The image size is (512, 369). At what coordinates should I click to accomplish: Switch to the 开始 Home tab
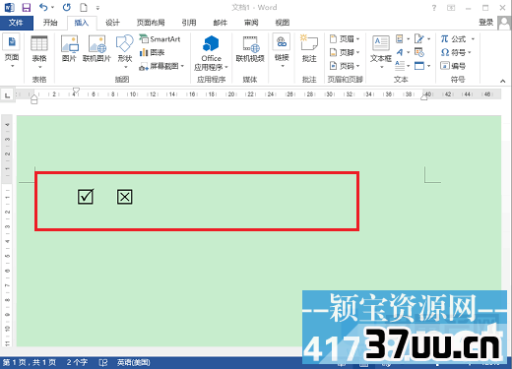[50, 23]
